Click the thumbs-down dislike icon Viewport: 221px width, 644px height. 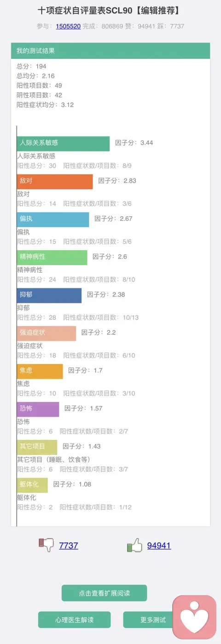pyautogui.click(x=46, y=545)
